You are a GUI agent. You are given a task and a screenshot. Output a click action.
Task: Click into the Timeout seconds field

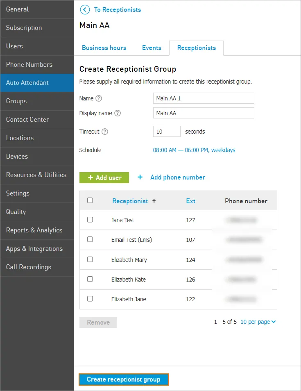(167, 132)
